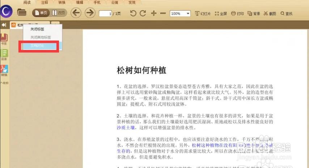Open the 编辑 ribbon tab
The height and width of the screenshot is (168, 309).
tap(79, 3)
